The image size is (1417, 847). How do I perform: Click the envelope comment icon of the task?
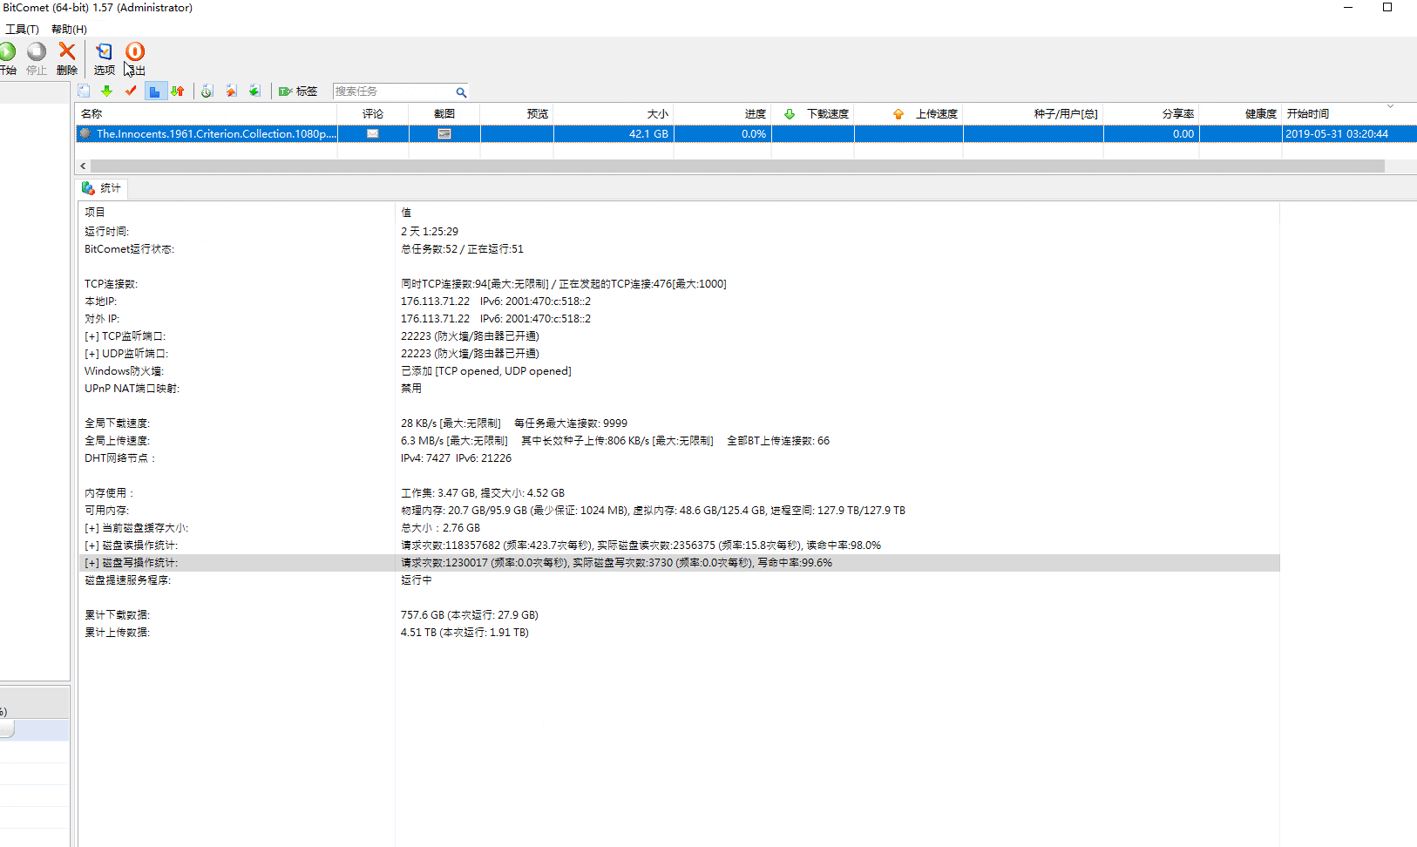click(373, 134)
